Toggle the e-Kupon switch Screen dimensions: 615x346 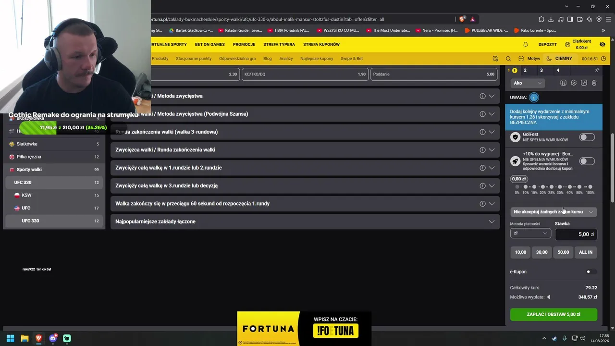[590, 272]
